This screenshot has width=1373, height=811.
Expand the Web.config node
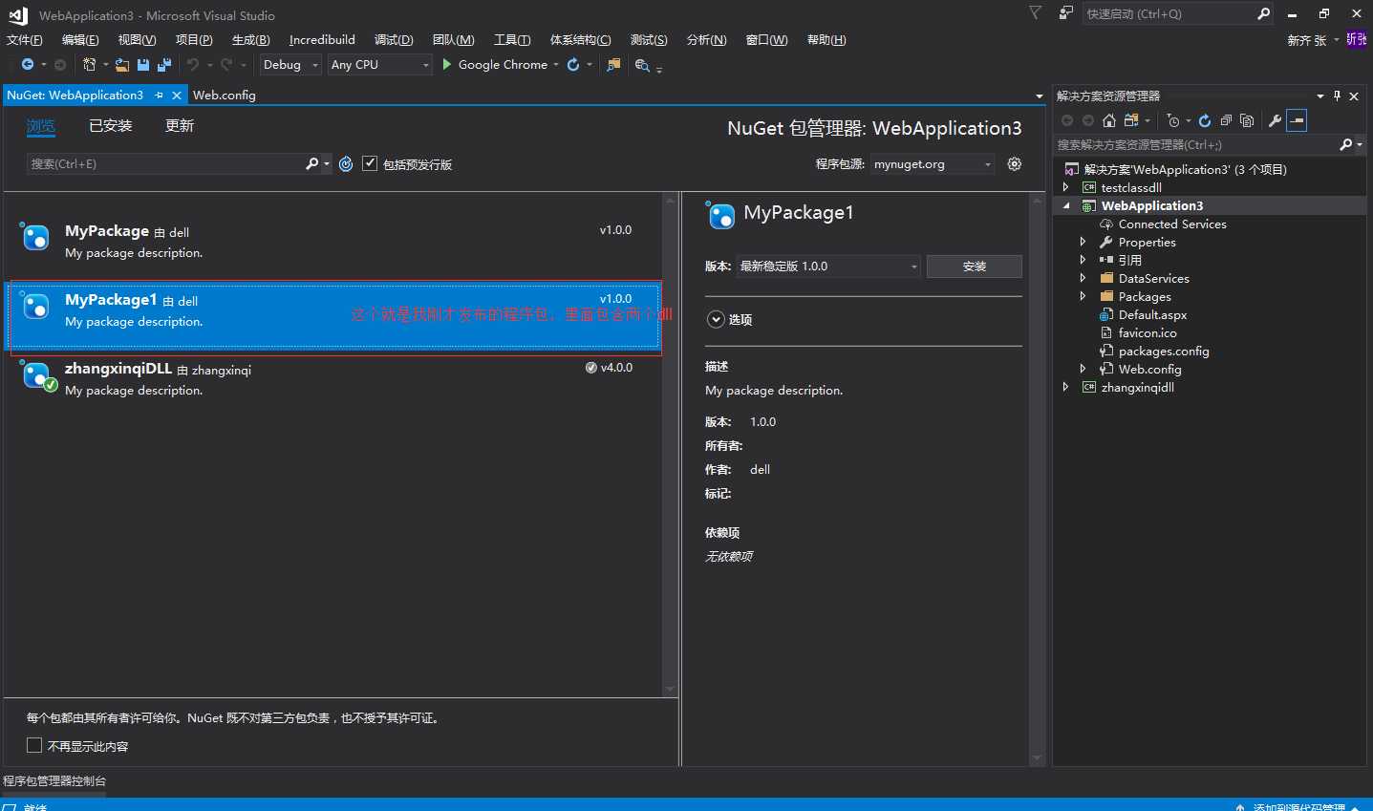point(1083,369)
